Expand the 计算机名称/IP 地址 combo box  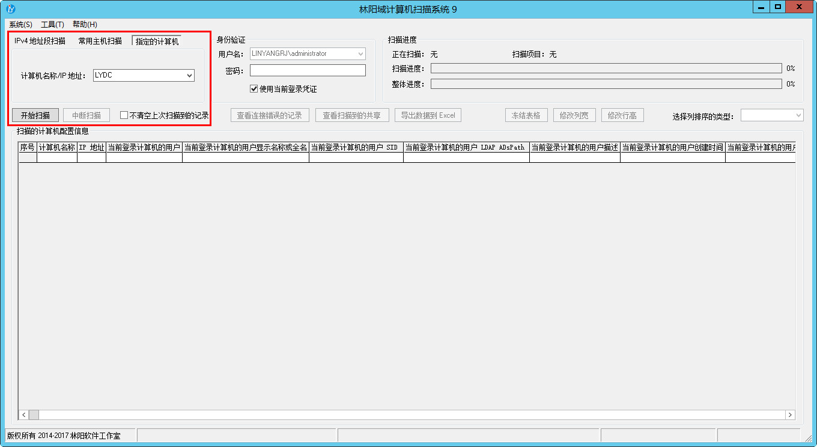(x=189, y=75)
